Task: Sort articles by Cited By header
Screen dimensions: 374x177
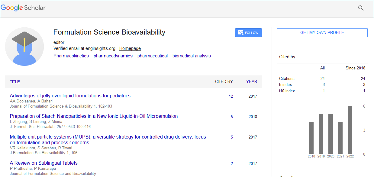Action: coord(224,81)
